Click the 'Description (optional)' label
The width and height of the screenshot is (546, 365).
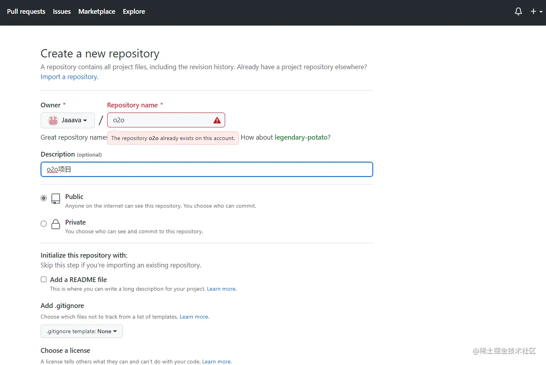click(x=71, y=154)
